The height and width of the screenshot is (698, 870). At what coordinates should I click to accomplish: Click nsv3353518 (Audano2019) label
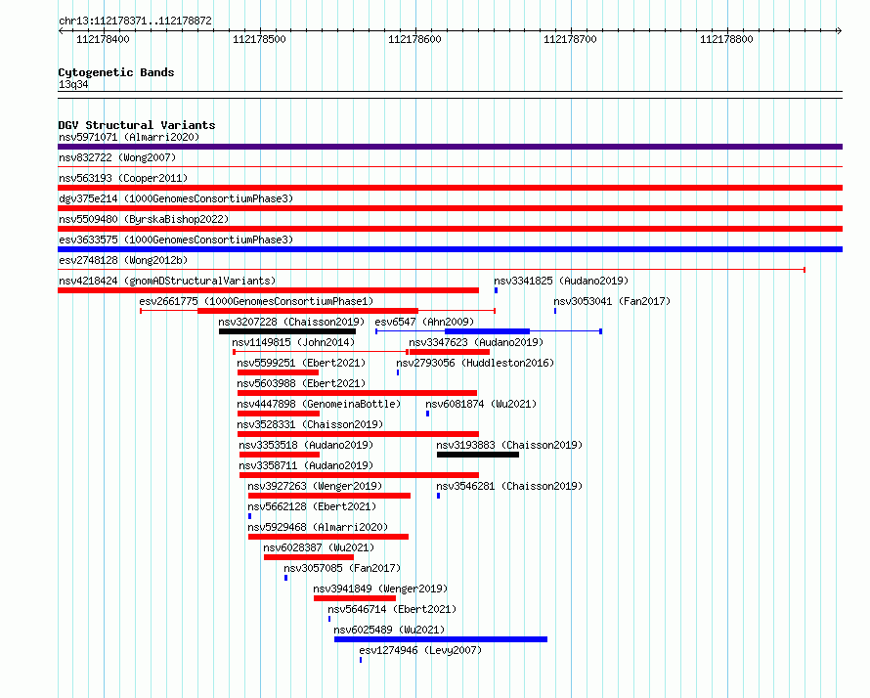(306, 445)
